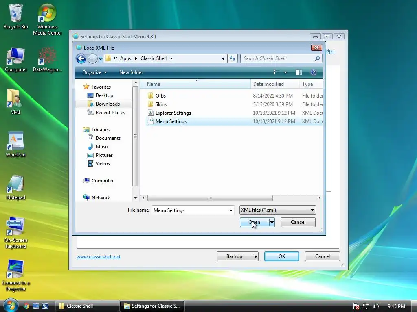The image size is (417, 312).
Task: Select the VM1 desktop shortcut
Action: point(15,102)
